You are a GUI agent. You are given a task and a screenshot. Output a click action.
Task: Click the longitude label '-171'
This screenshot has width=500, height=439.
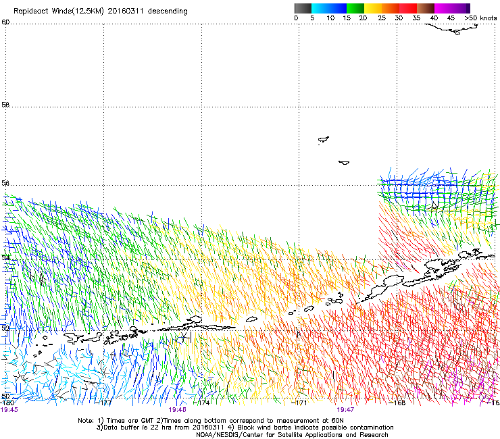299,403
